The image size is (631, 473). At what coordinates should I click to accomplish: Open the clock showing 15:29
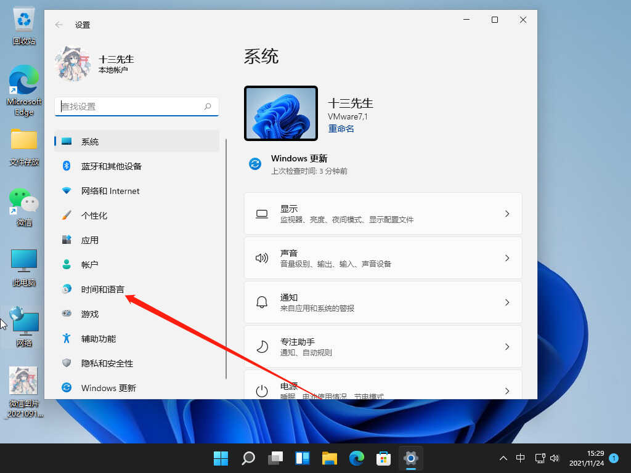click(x=587, y=458)
